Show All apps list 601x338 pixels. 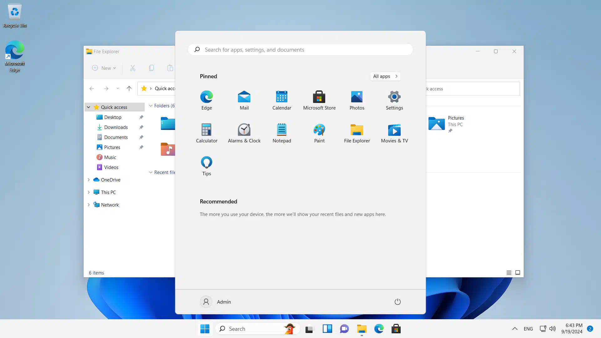click(x=385, y=76)
